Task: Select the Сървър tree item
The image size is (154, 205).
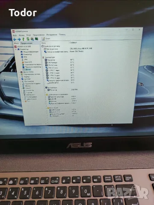Action: point(26,76)
